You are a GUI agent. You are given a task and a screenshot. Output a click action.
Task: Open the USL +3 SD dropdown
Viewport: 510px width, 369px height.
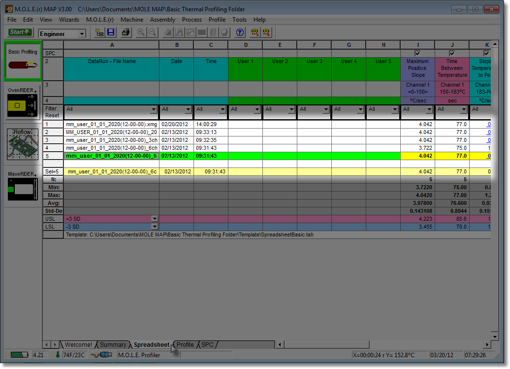pyautogui.click(x=155, y=219)
